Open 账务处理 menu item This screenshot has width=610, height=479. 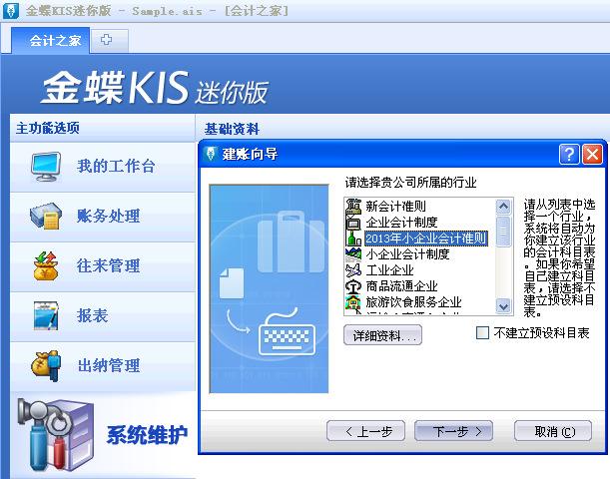coord(103,217)
